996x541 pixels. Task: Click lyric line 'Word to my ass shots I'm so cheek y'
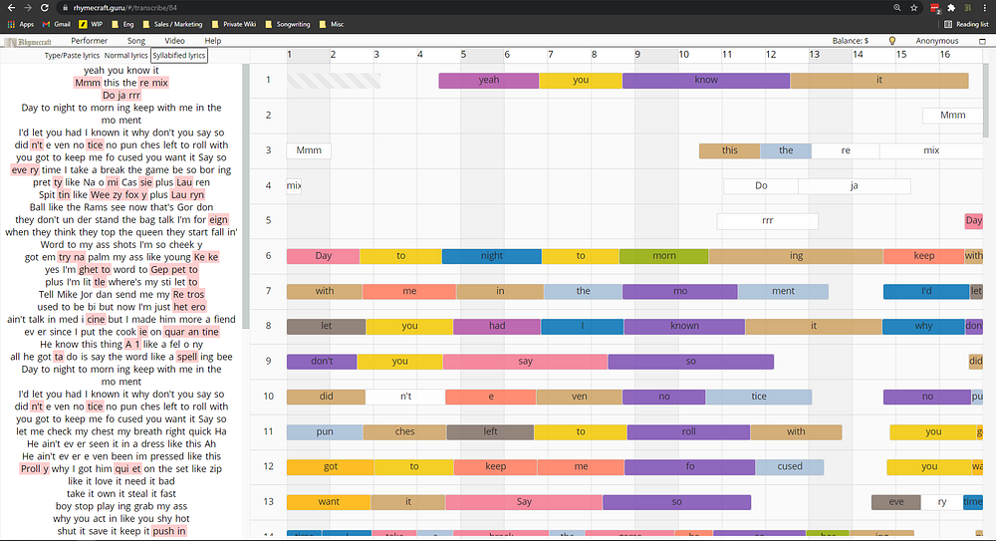[x=122, y=245]
